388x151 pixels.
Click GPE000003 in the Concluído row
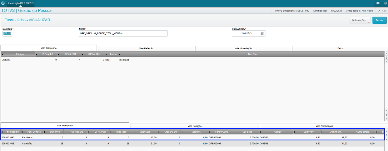click(215, 144)
